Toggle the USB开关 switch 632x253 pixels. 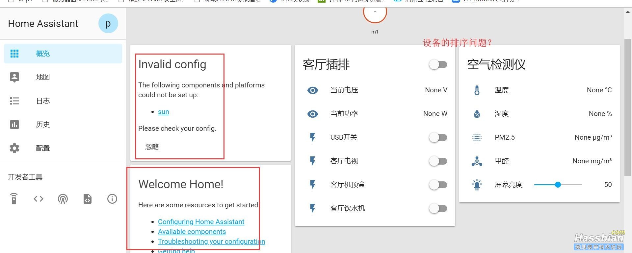point(438,138)
